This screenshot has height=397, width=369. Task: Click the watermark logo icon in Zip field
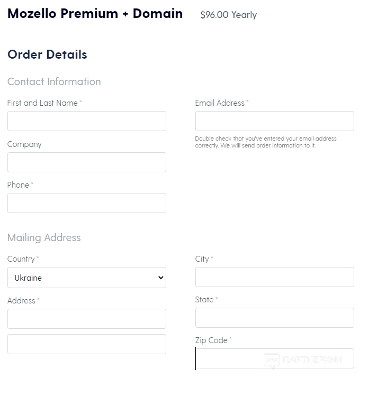(272, 360)
